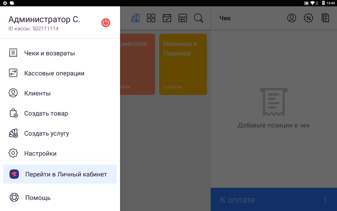Image resolution: width=337 pixels, height=211 pixels.
Task: Tap Перейти в Личный кабинет button
Action: [60, 174]
